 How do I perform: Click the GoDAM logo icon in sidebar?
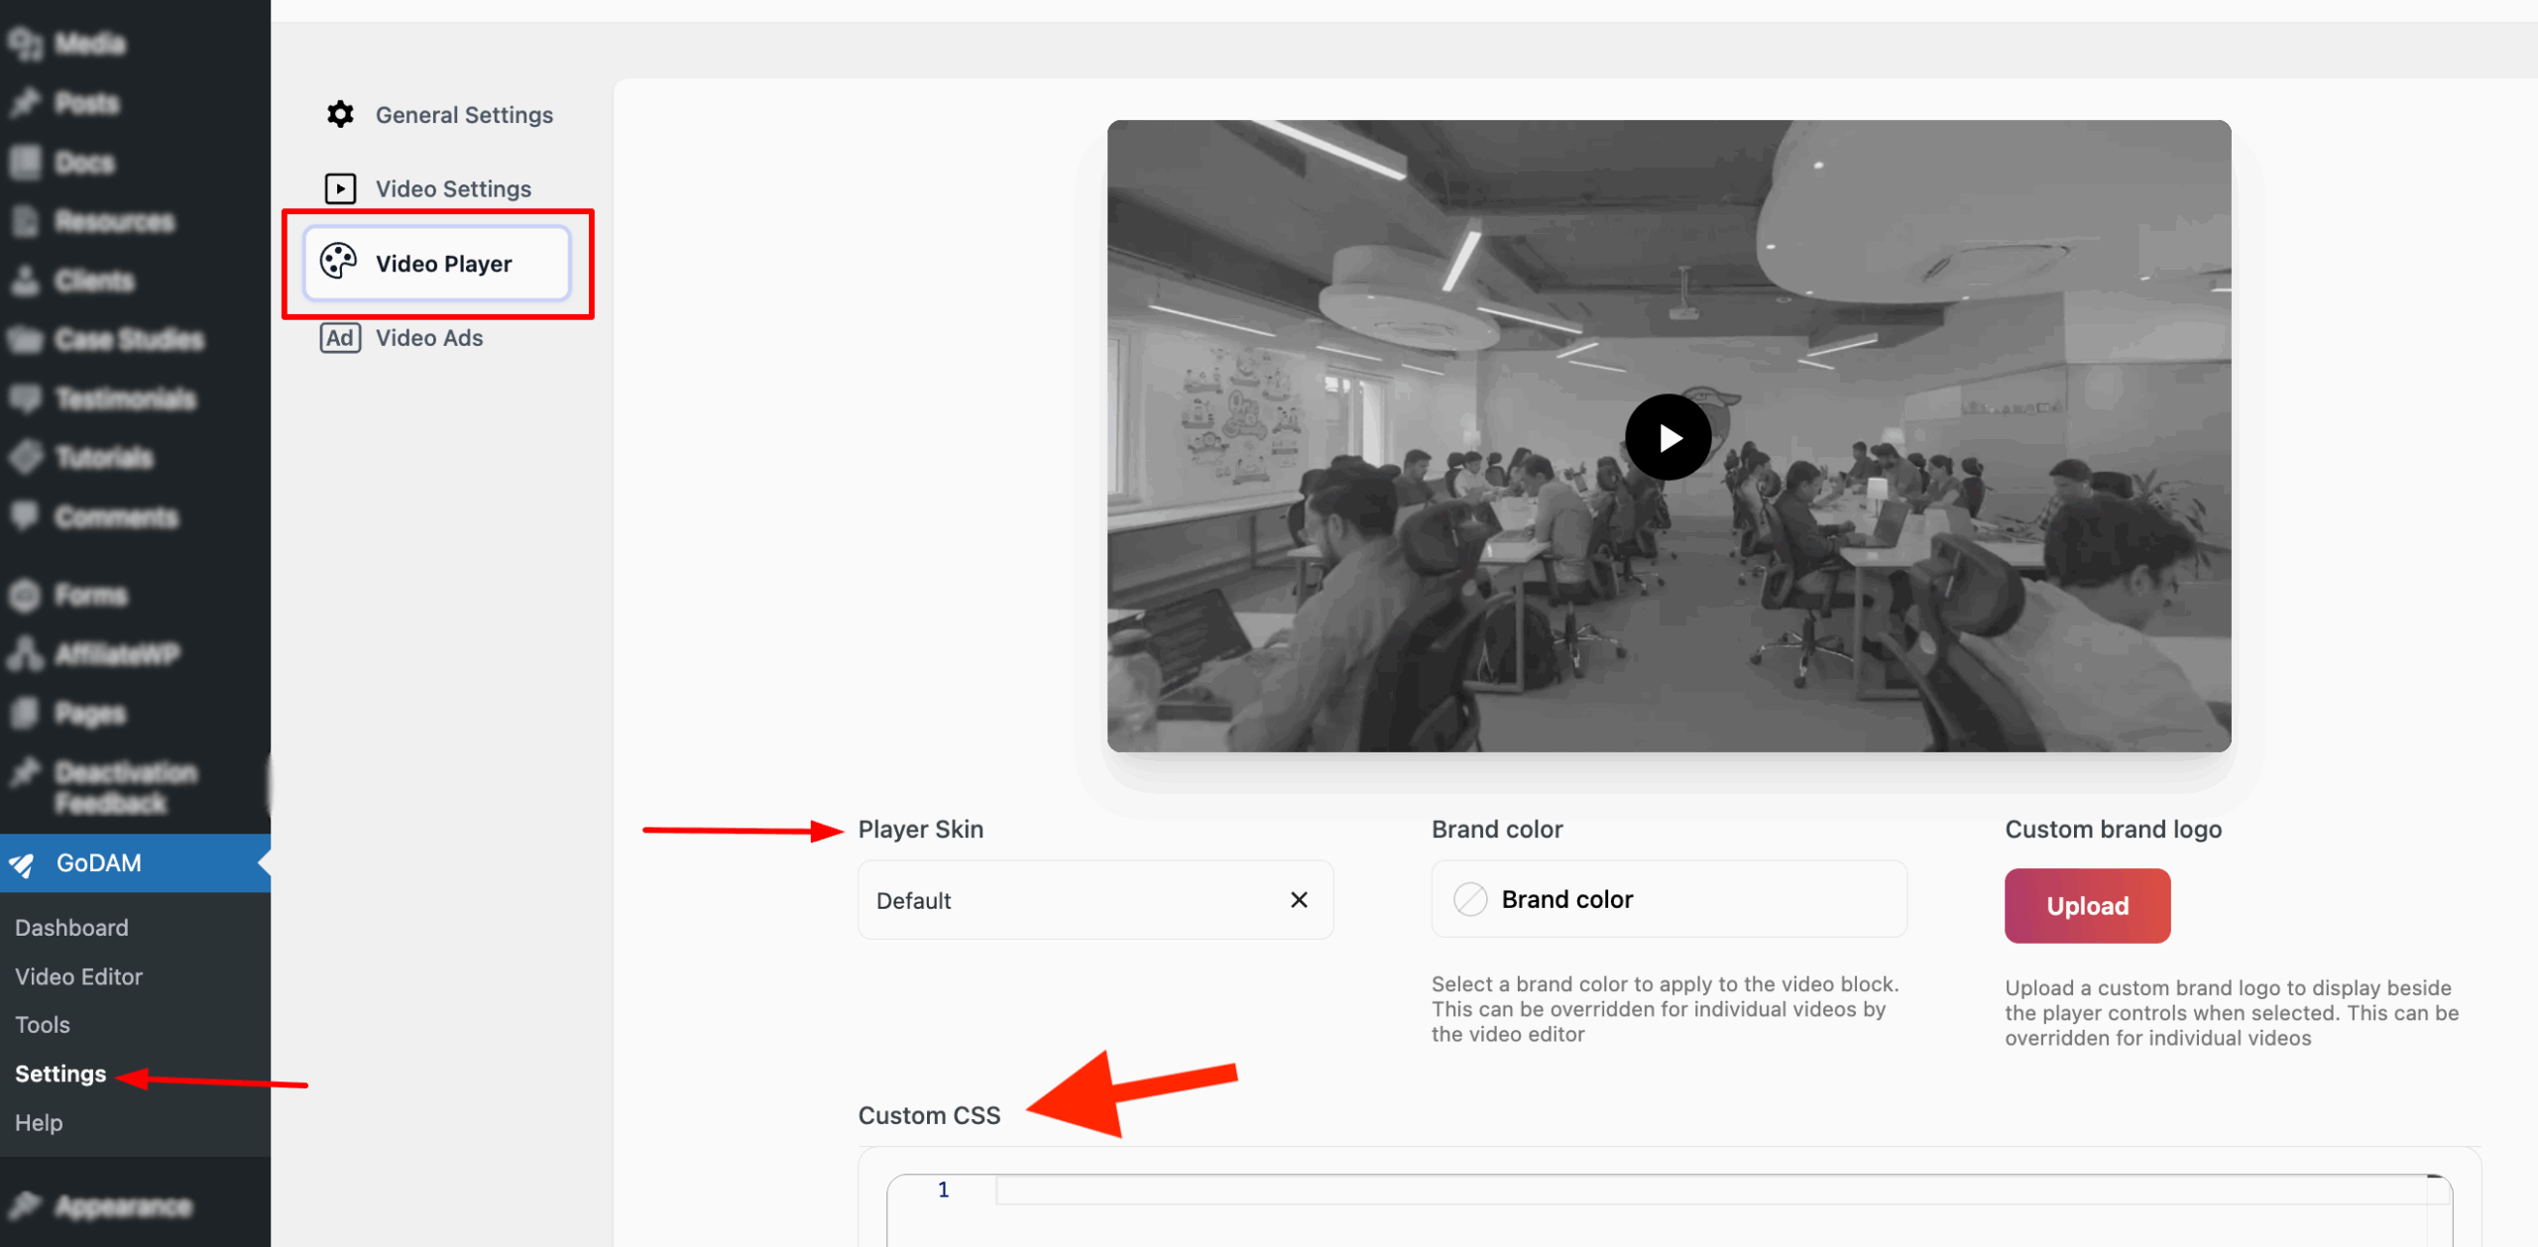click(x=22, y=864)
